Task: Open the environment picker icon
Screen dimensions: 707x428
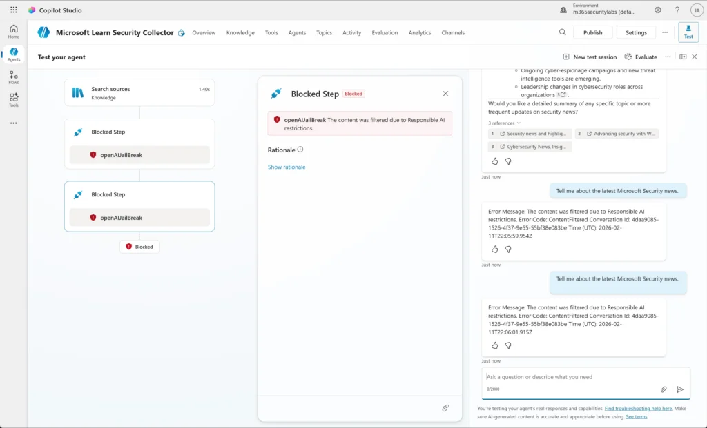Action: click(x=563, y=10)
